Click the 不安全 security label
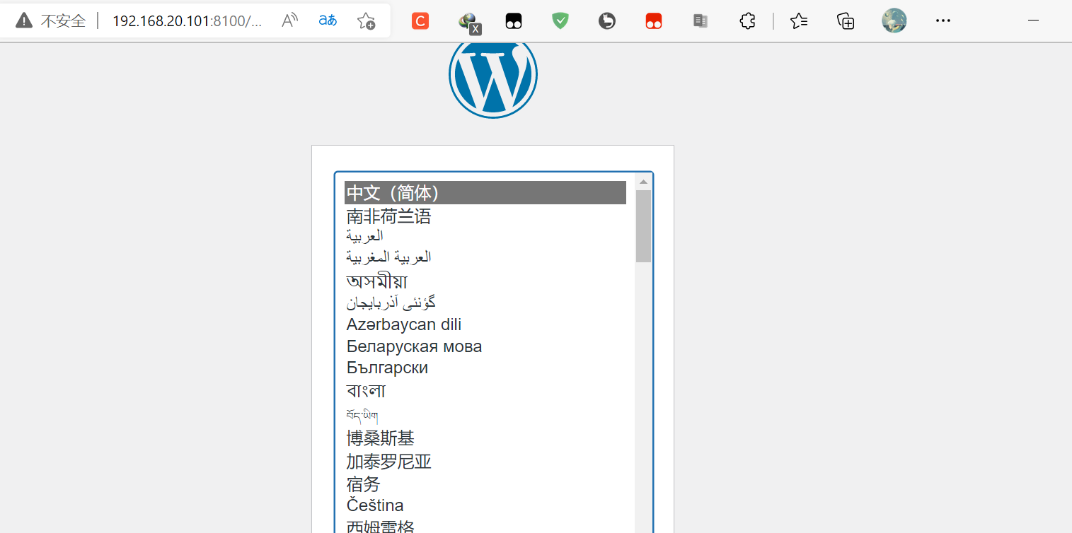Viewport: 1072px width, 533px height. (x=63, y=21)
